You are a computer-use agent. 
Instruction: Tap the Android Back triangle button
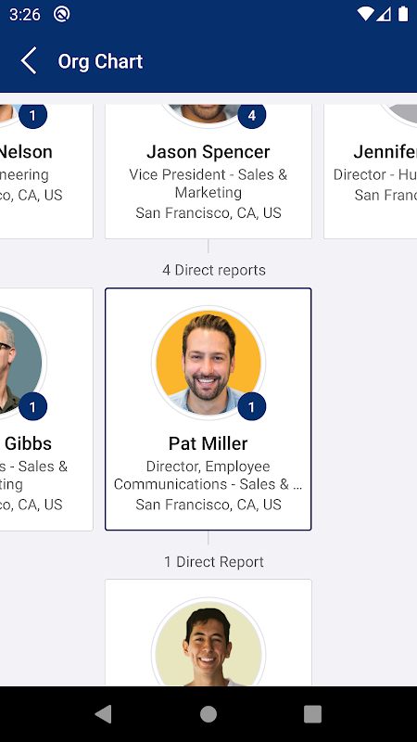pyautogui.click(x=104, y=714)
